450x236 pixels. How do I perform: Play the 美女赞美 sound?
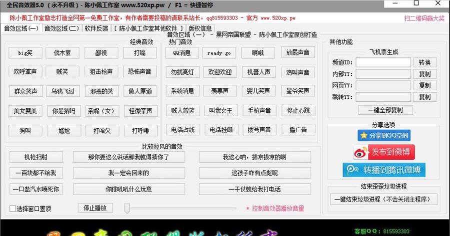coord(25,111)
